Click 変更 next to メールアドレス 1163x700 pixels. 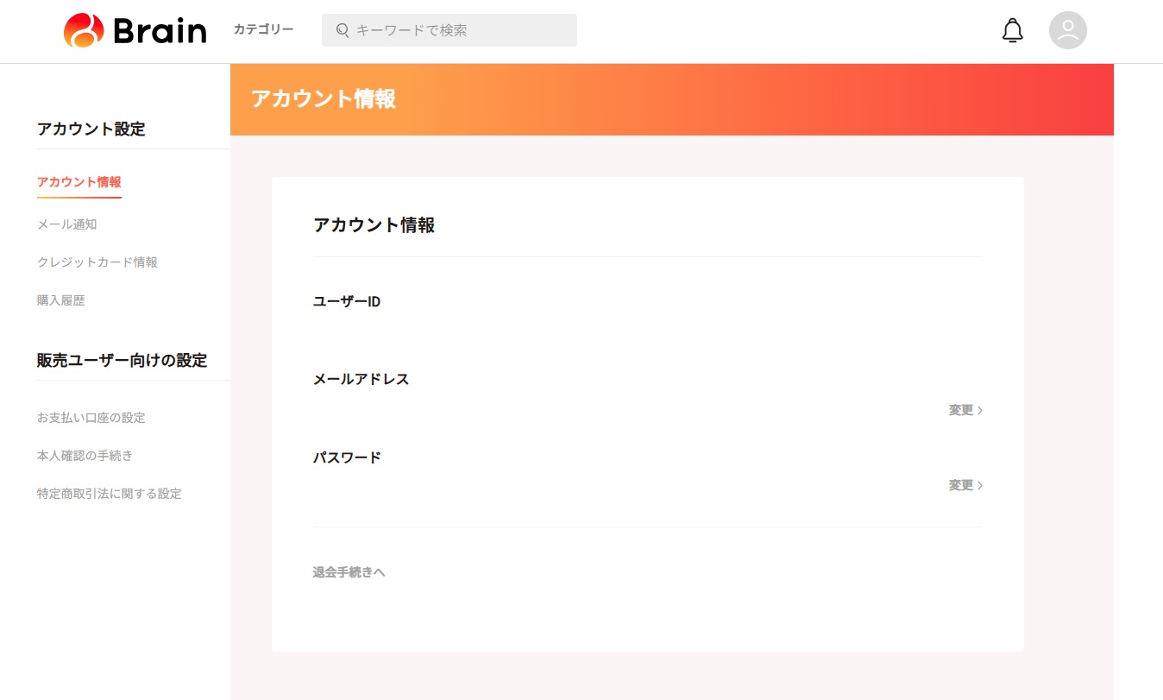(961, 410)
